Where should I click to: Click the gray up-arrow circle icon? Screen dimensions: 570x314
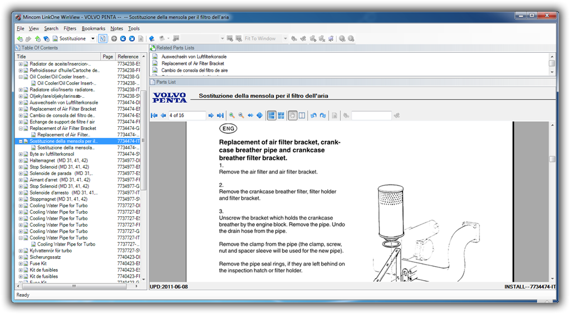(x=114, y=38)
